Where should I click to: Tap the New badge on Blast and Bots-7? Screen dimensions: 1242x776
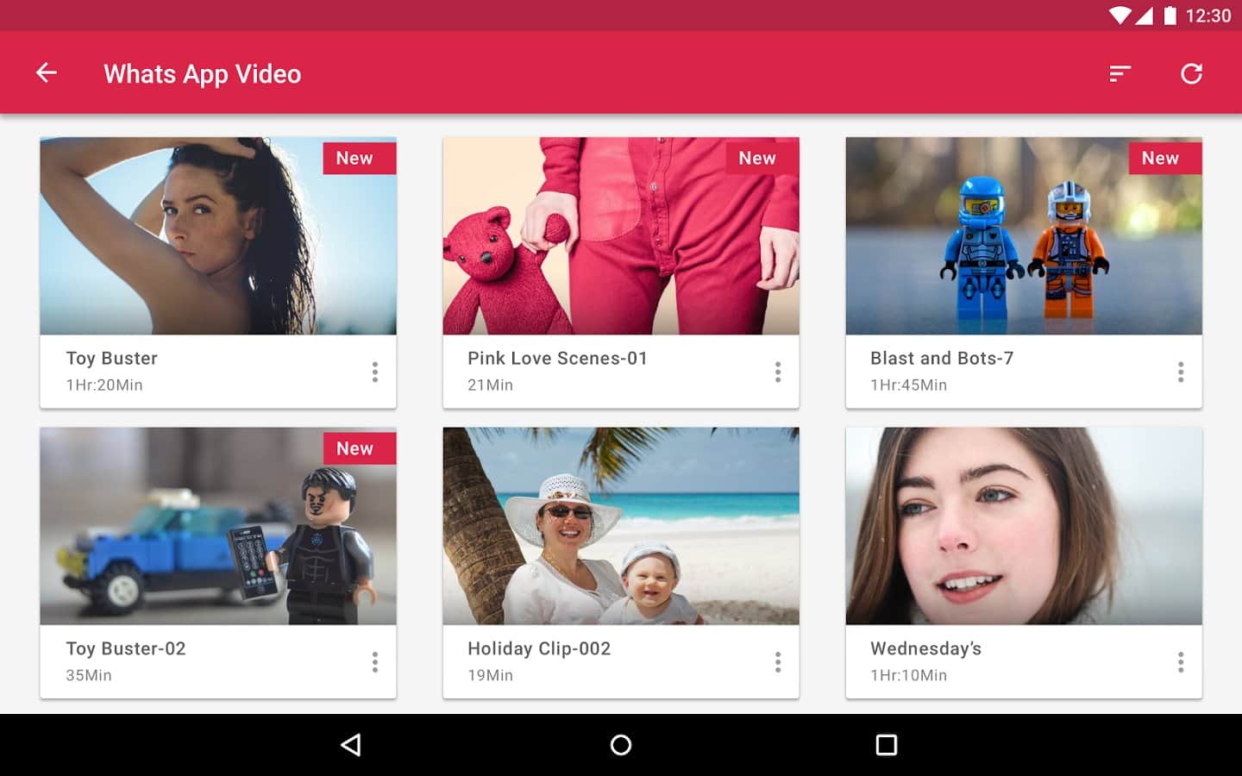point(1160,158)
